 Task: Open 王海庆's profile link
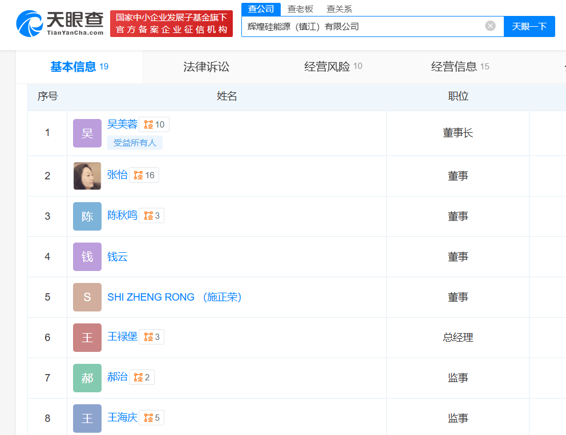122,417
